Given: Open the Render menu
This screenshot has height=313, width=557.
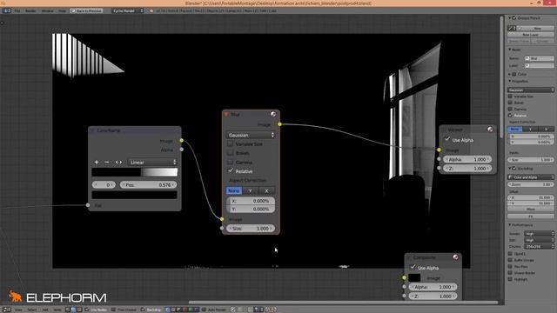Looking at the screenshot, I should [30, 10].
